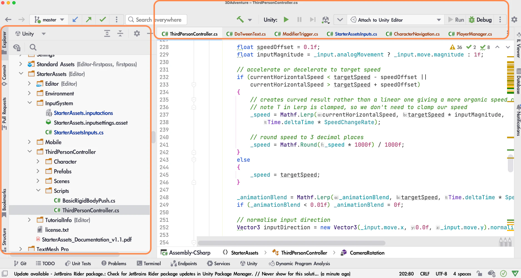Open the Problems tool window

pyautogui.click(x=114, y=264)
